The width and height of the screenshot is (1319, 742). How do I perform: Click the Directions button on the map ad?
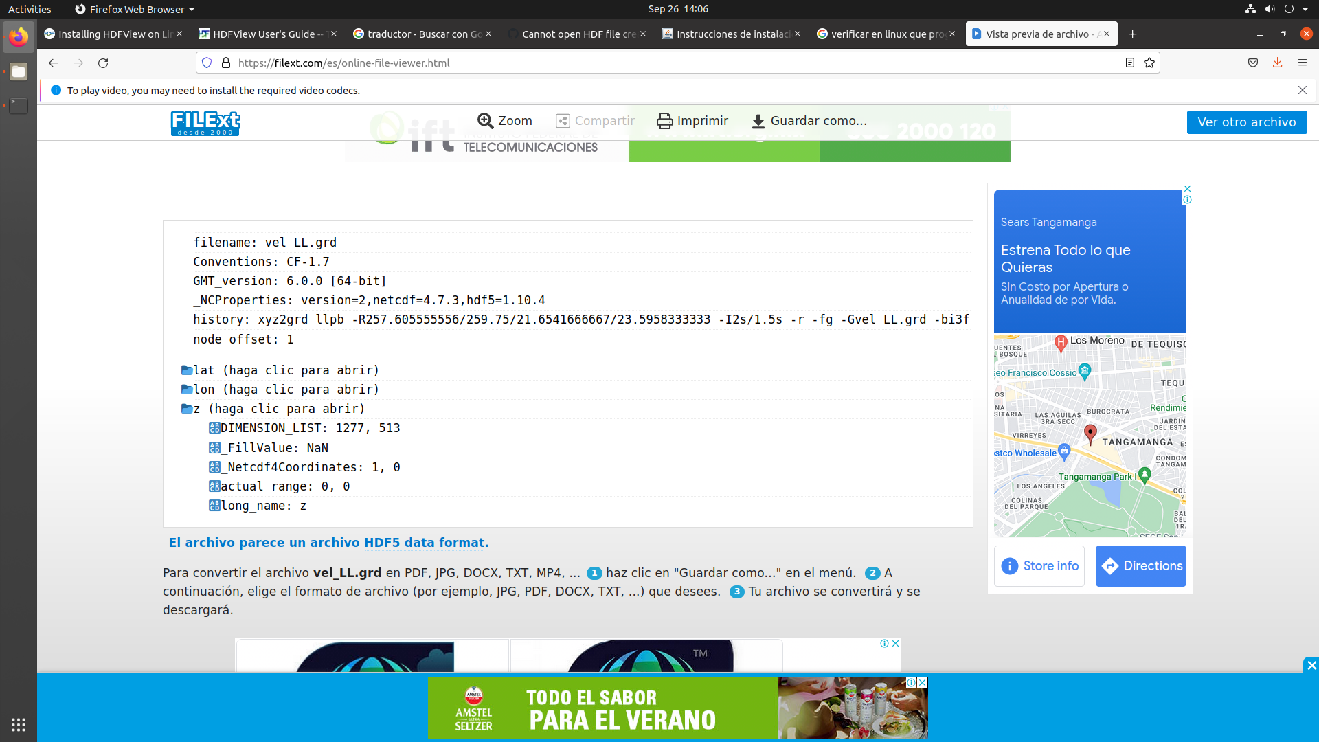(1140, 565)
